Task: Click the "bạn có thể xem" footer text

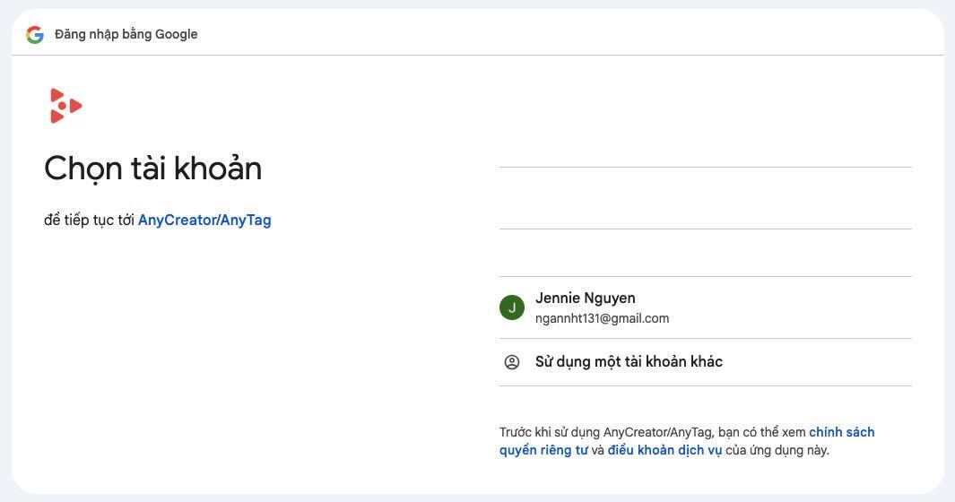Action: pyautogui.click(x=762, y=432)
